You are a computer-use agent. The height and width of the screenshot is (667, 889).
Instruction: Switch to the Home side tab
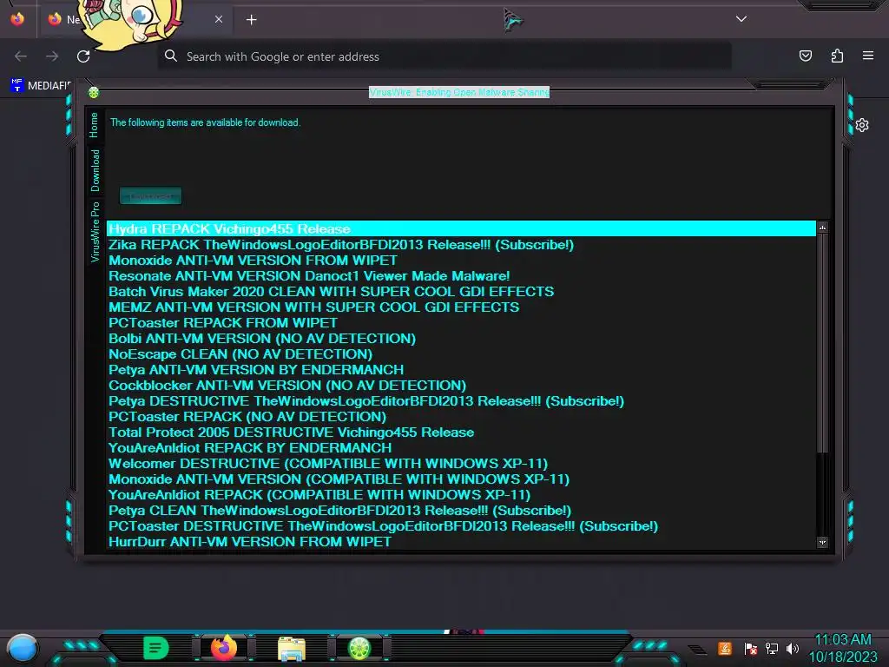94,125
